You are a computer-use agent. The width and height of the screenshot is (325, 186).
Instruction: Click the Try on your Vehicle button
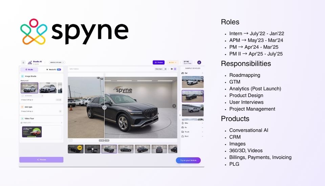(188, 160)
